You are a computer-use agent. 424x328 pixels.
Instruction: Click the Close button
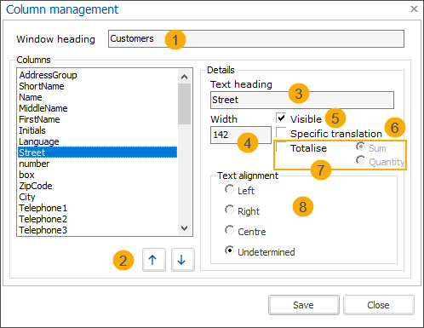tap(379, 305)
